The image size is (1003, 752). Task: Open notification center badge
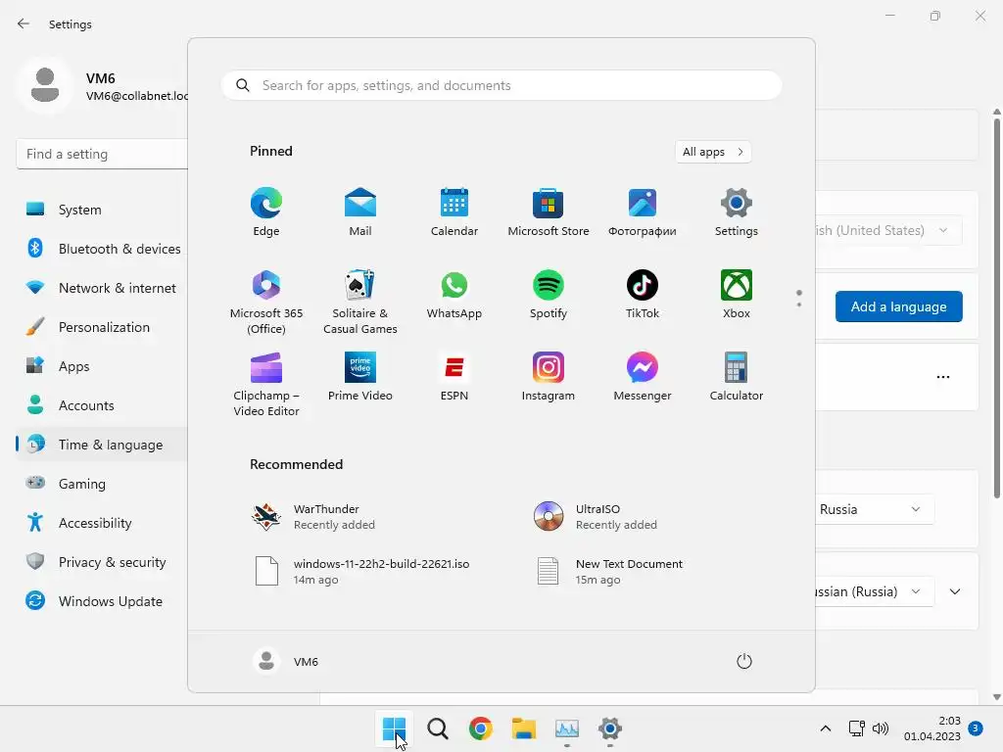coord(976,728)
